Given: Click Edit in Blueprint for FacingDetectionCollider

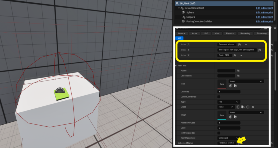Looking at the screenshot, I should pyautogui.click(x=264, y=21).
